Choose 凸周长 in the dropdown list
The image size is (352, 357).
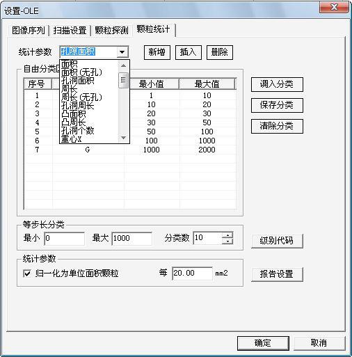click(x=74, y=122)
